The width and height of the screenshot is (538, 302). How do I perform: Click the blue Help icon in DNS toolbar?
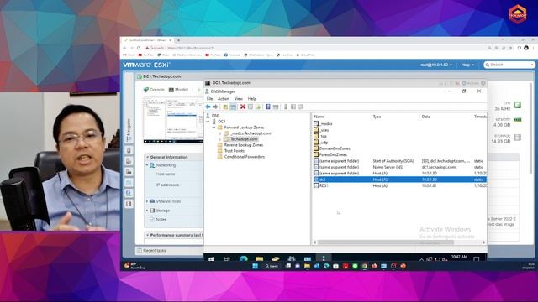[x=268, y=107]
